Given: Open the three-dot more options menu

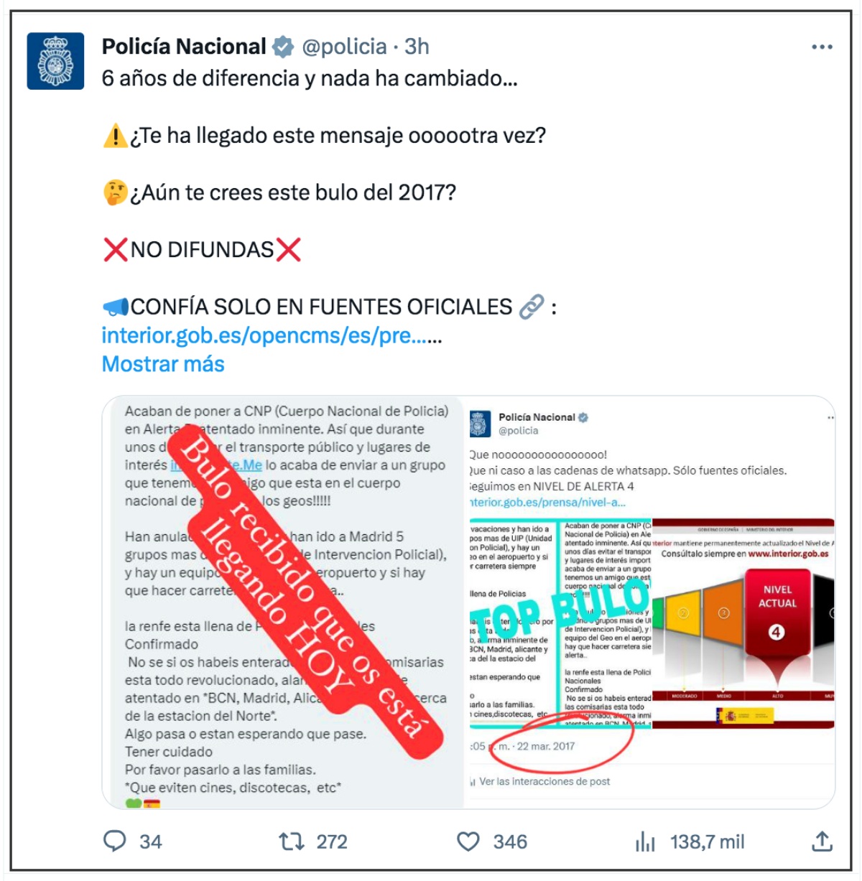Looking at the screenshot, I should point(822,47).
